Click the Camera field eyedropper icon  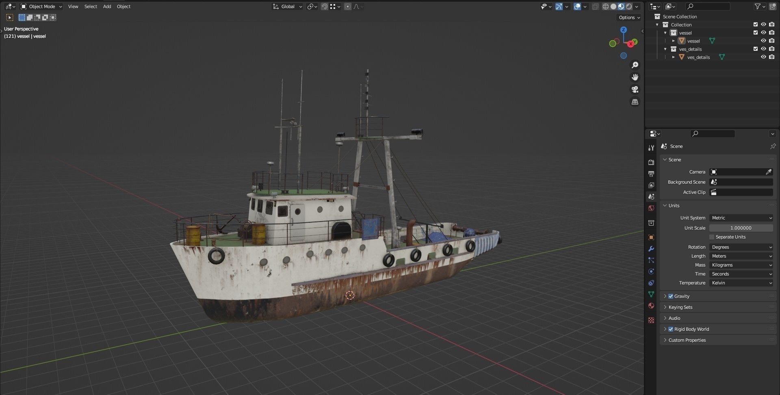pyautogui.click(x=769, y=172)
